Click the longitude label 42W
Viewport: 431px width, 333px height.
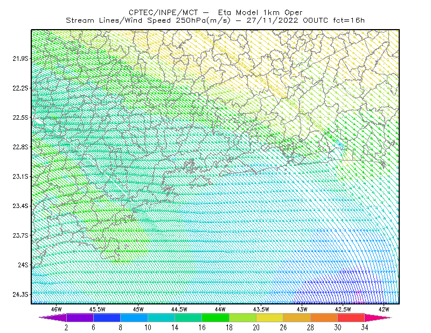pos(384,309)
